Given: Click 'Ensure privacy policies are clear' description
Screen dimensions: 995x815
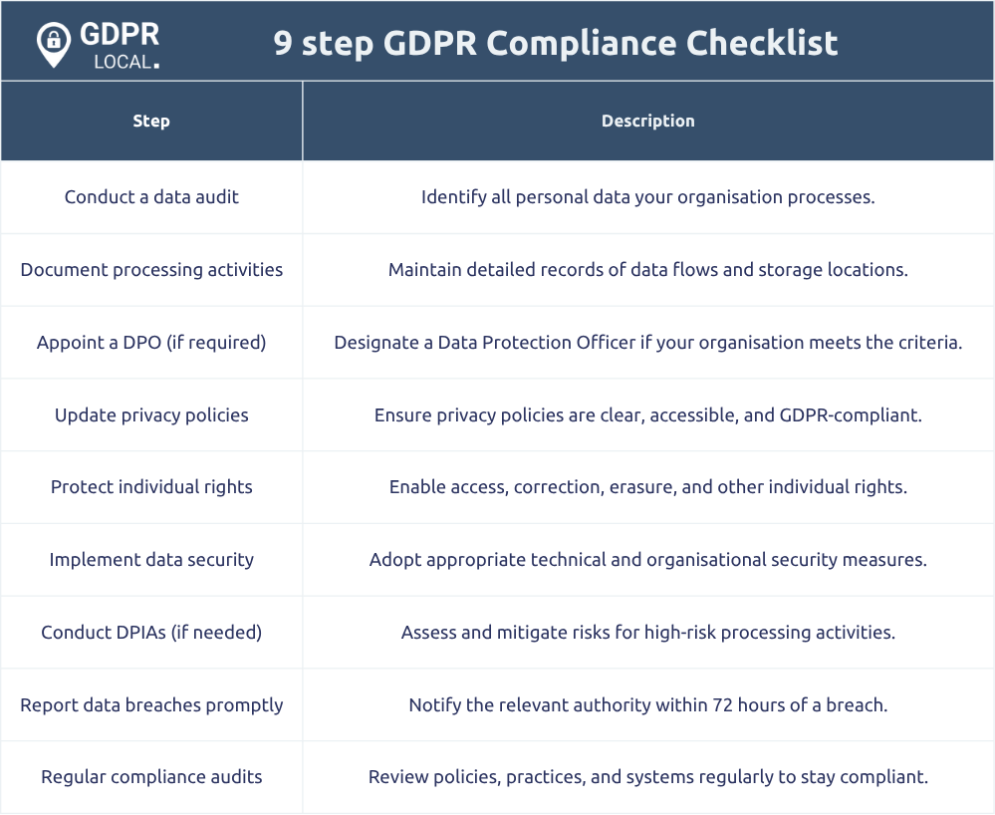Looking at the screenshot, I should click(x=647, y=415).
